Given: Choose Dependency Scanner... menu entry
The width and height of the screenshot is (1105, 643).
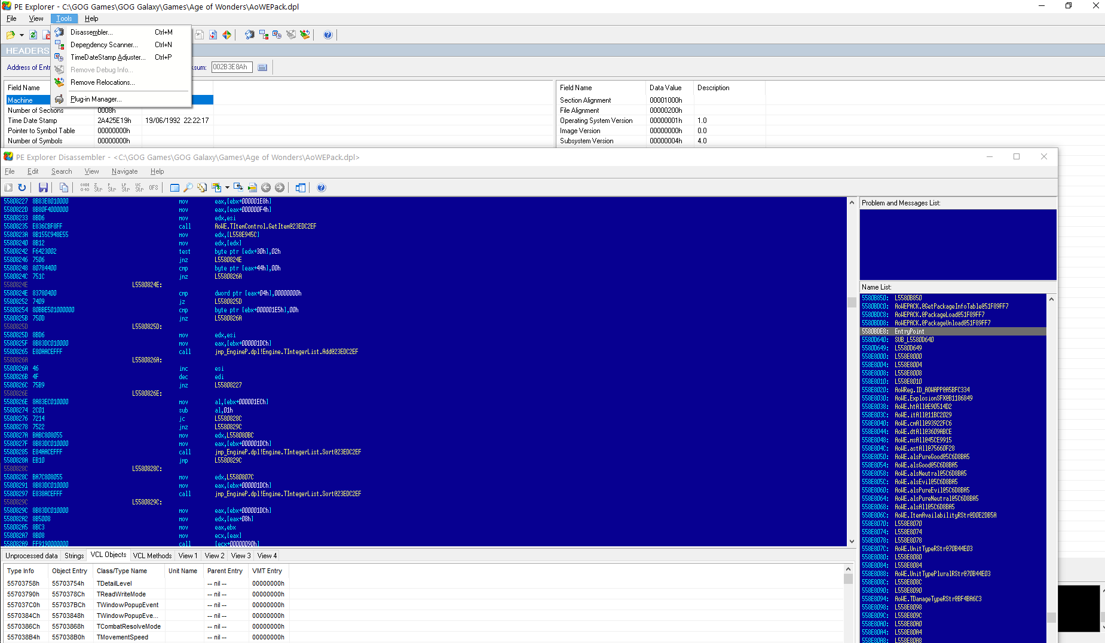Looking at the screenshot, I should (122, 45).
